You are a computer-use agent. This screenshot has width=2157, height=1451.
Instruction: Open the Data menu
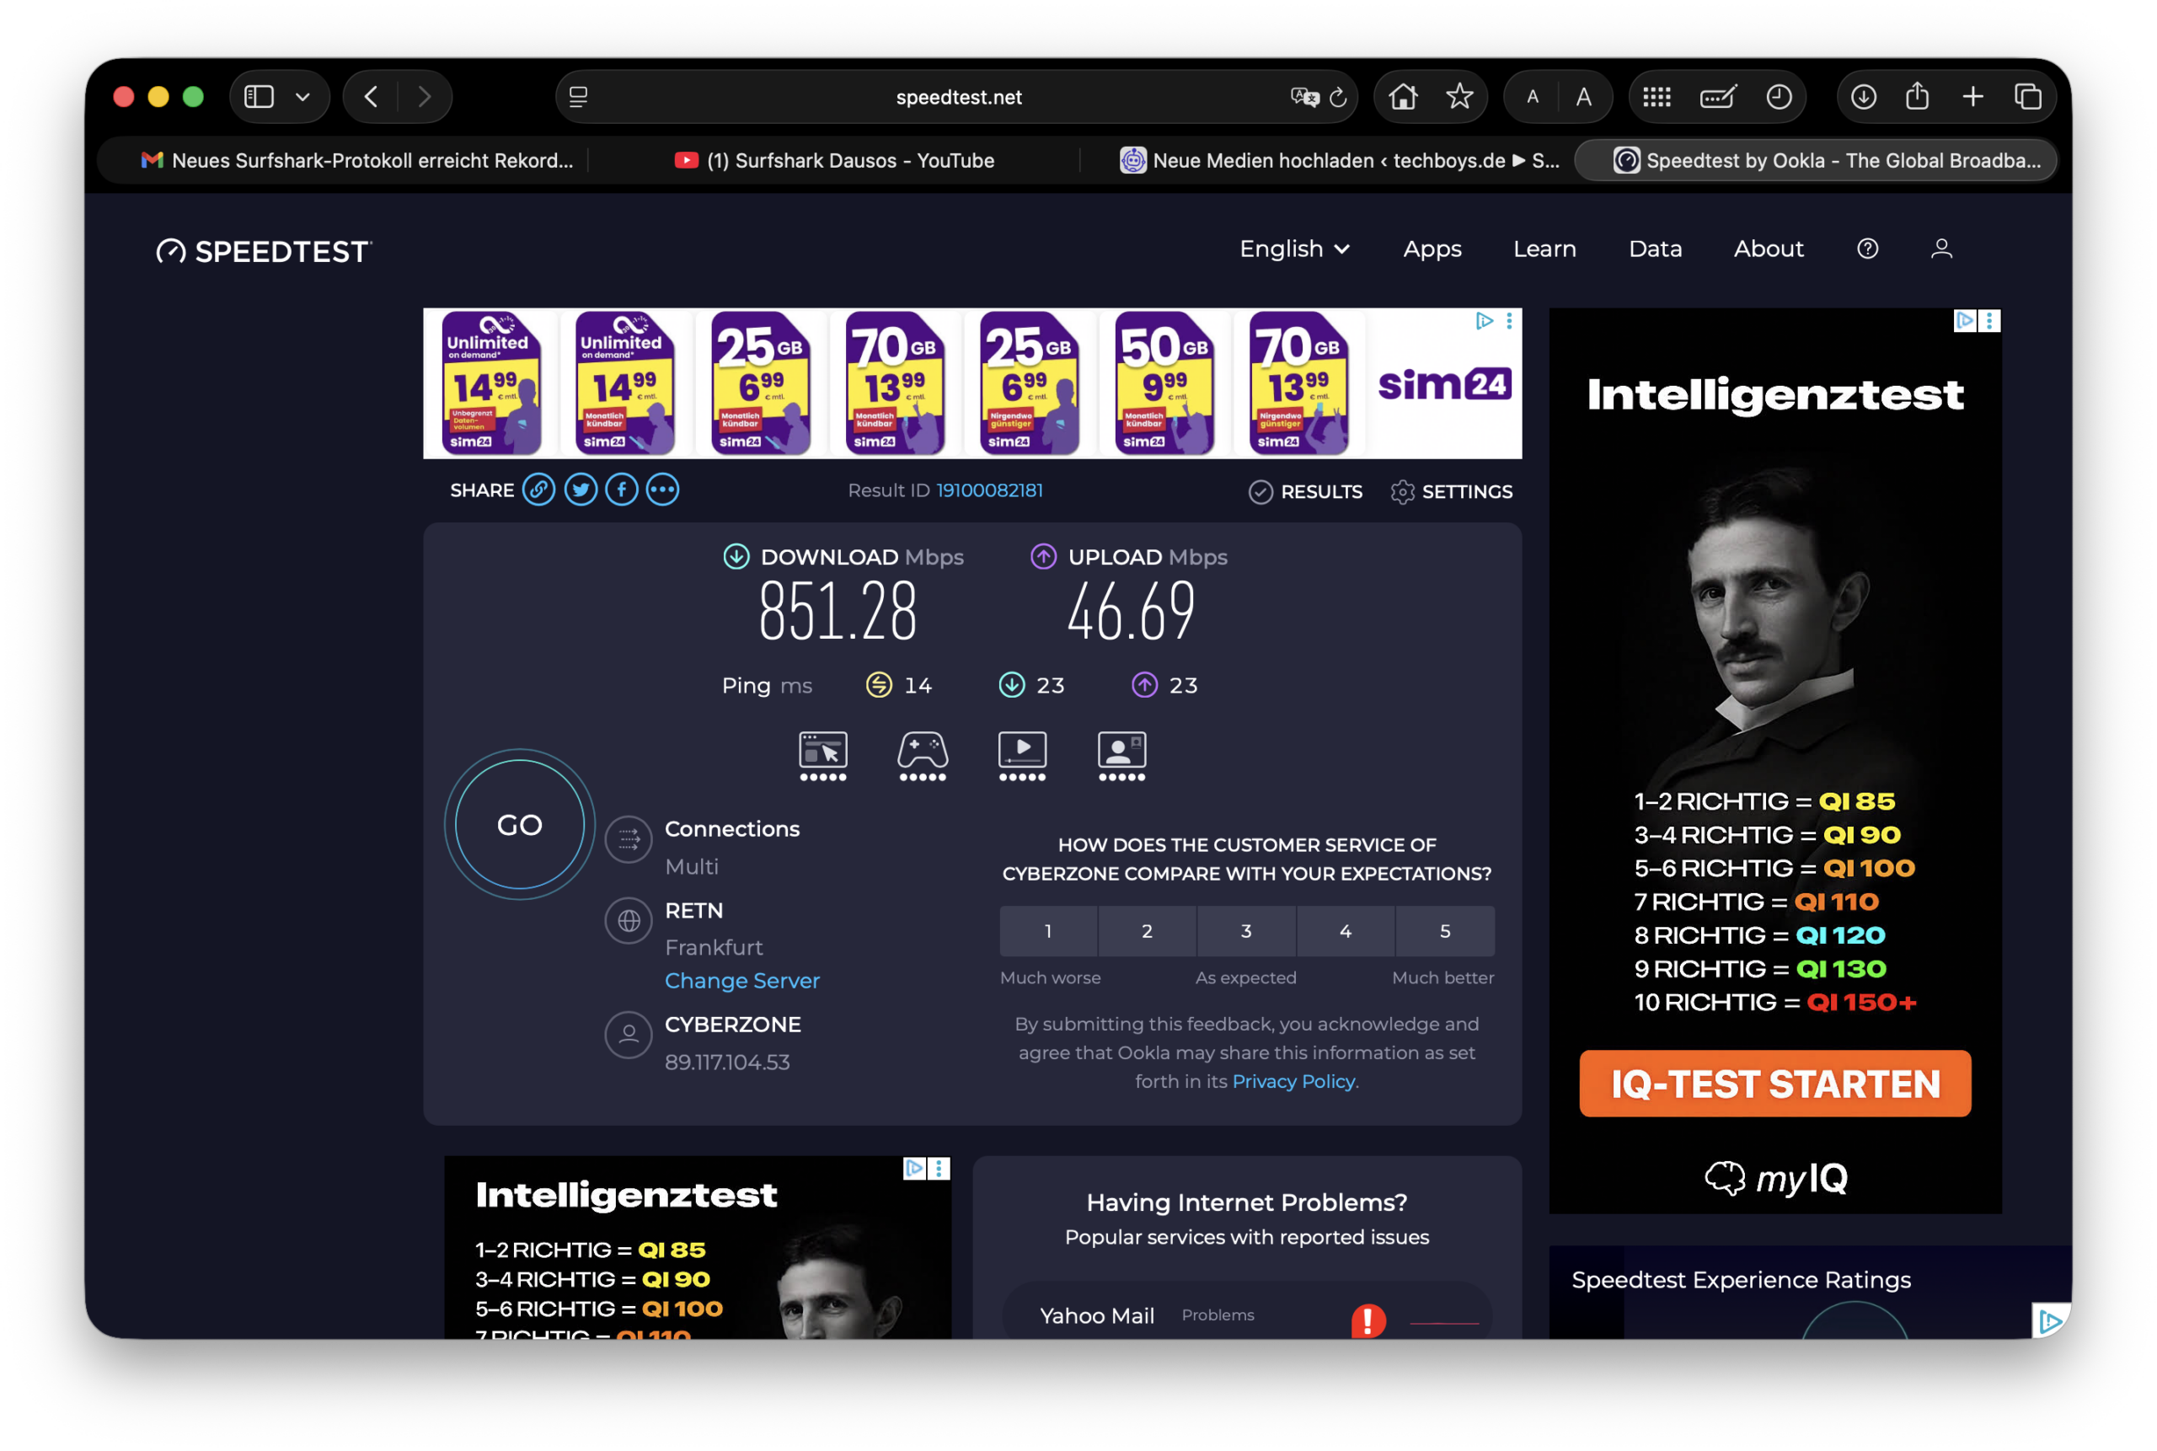pyautogui.click(x=1655, y=249)
